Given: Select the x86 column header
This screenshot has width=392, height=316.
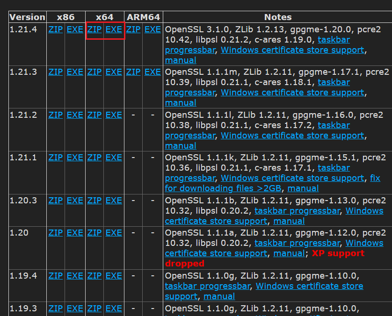Looking at the screenshot, I should pyautogui.click(x=65, y=17).
